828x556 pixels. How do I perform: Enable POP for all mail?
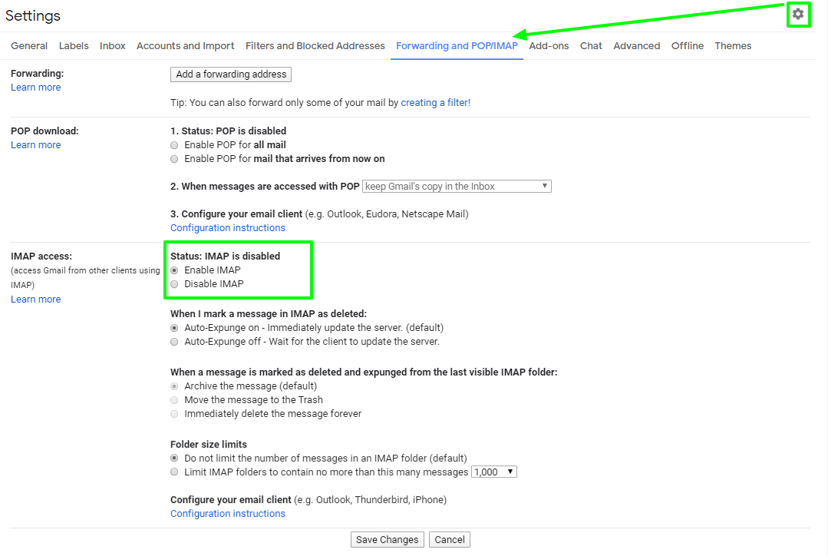175,145
